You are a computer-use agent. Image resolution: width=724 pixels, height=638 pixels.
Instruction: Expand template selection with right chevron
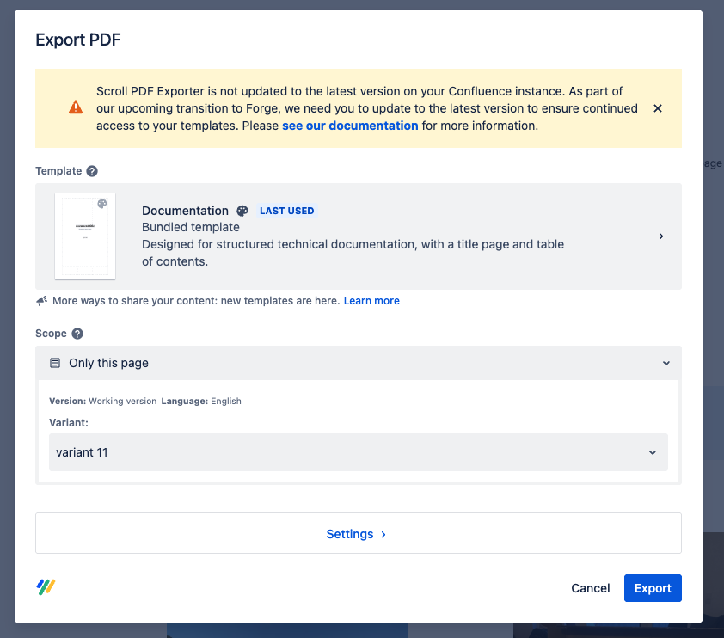[x=660, y=236]
